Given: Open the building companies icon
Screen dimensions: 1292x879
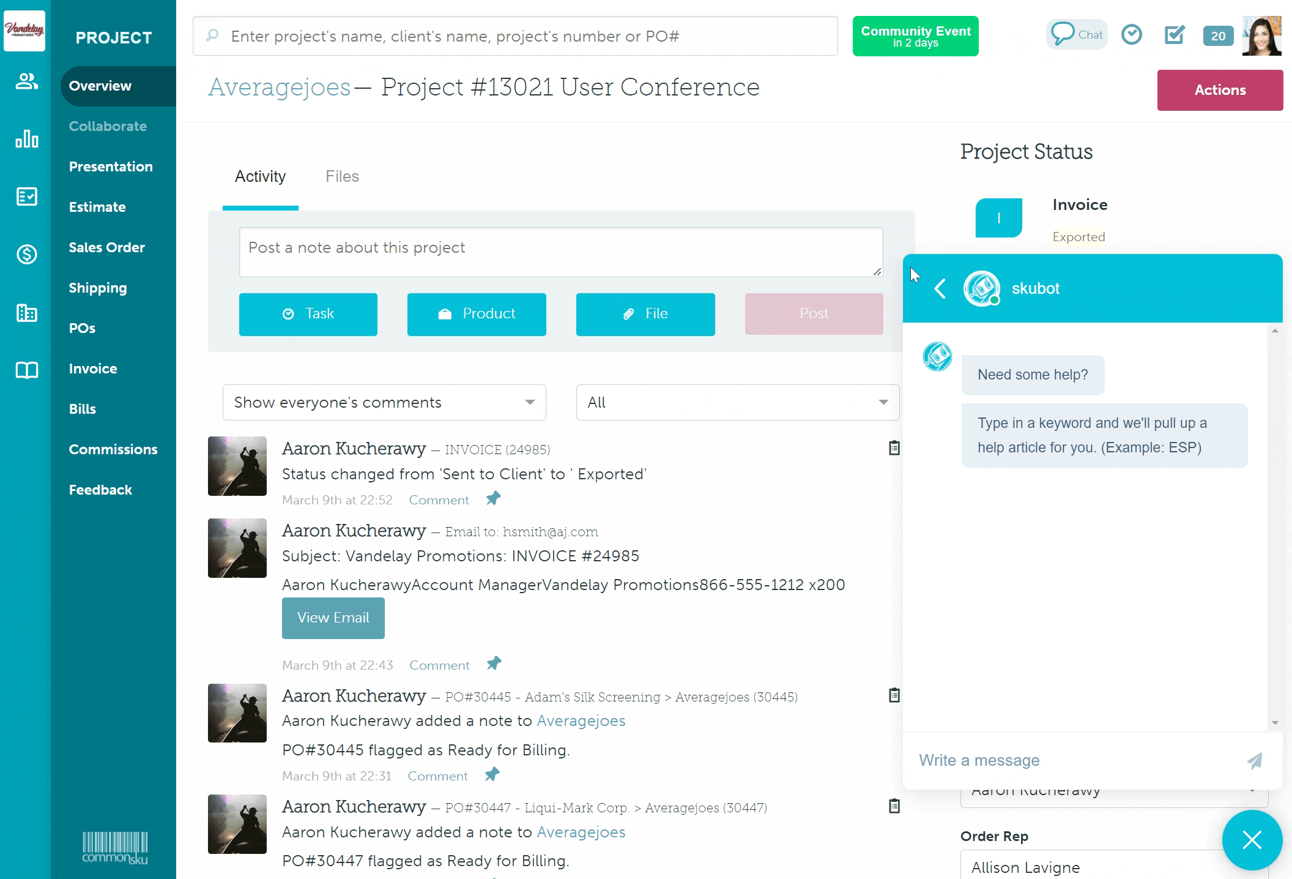Looking at the screenshot, I should [x=26, y=313].
